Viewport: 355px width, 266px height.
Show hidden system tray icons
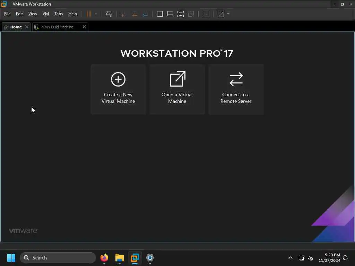click(x=291, y=258)
